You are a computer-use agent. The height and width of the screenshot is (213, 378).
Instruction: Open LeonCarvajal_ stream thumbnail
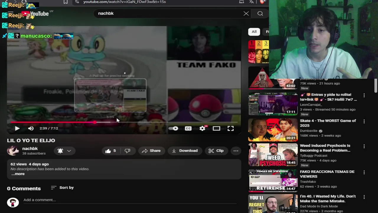(273, 104)
